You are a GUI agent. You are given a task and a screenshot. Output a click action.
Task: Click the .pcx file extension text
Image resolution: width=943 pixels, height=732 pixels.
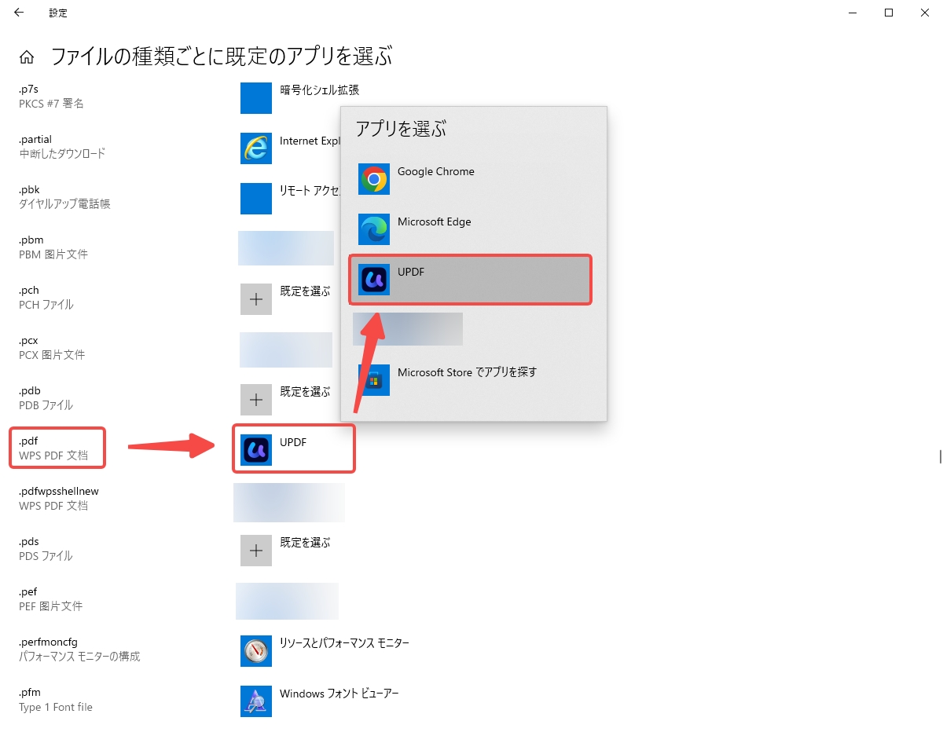point(28,340)
